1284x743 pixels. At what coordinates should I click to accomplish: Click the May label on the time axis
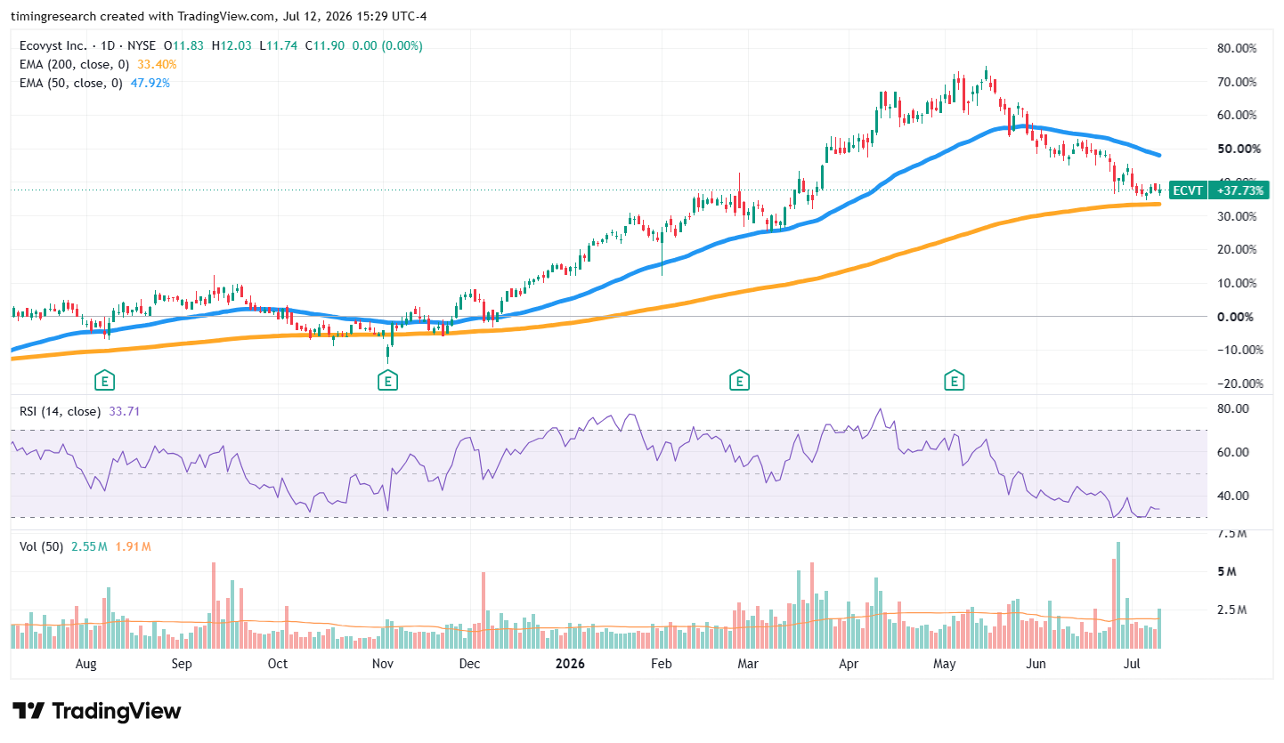[x=944, y=664]
